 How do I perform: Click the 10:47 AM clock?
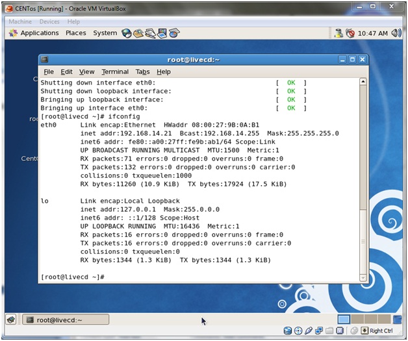[373, 33]
